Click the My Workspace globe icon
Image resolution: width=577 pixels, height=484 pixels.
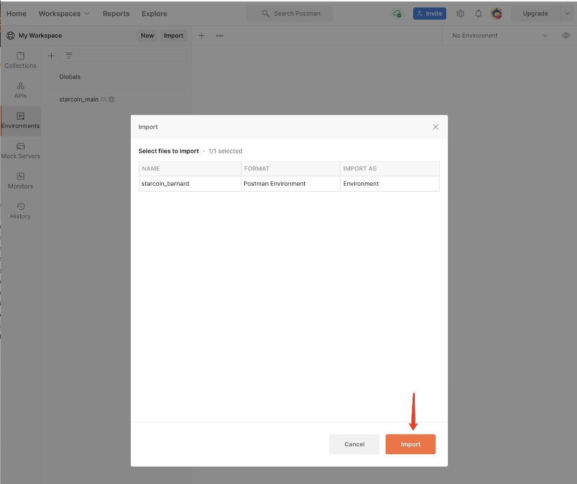[11, 35]
